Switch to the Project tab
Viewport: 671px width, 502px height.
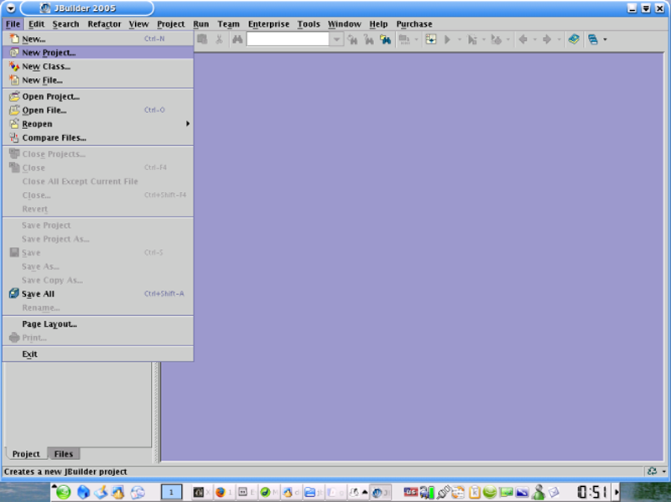25,453
